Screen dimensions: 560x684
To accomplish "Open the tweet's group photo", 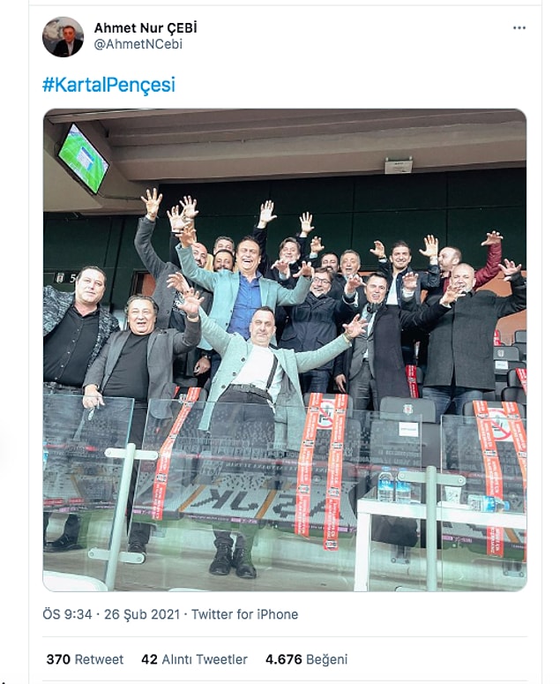I will [x=285, y=350].
